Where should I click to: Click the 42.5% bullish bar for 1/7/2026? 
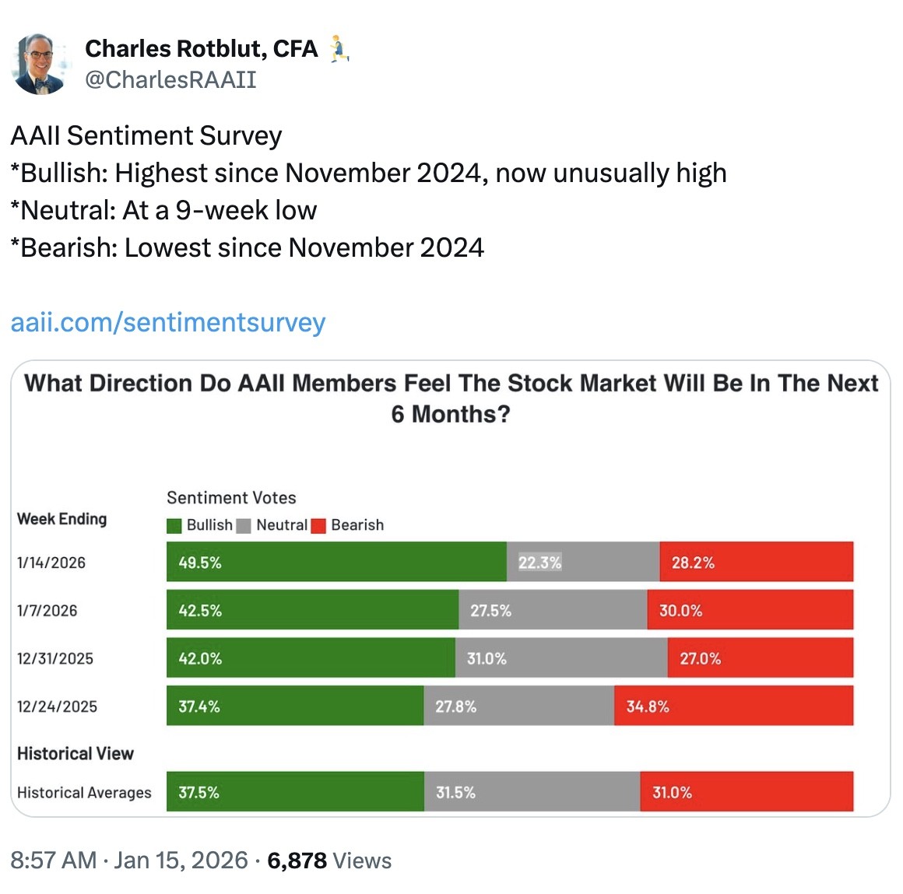(x=312, y=610)
